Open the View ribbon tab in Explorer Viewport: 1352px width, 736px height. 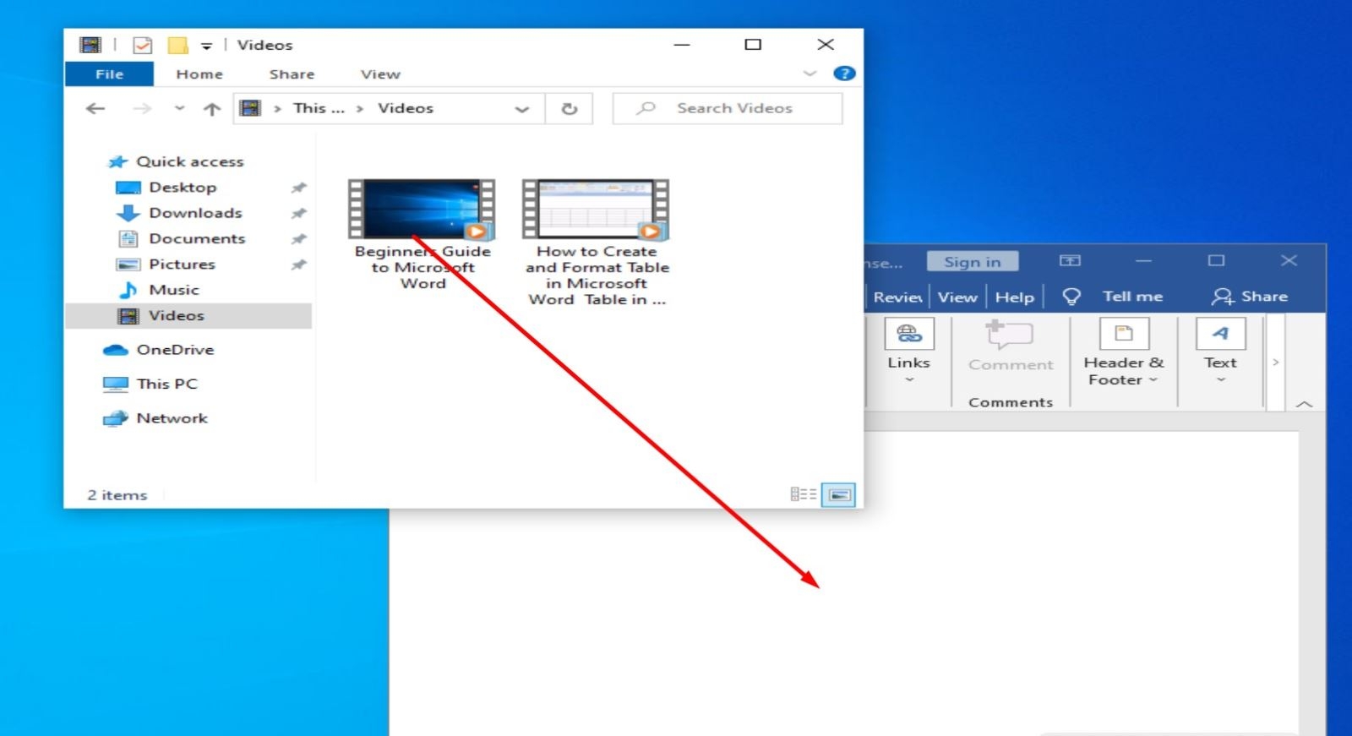pyautogui.click(x=380, y=74)
